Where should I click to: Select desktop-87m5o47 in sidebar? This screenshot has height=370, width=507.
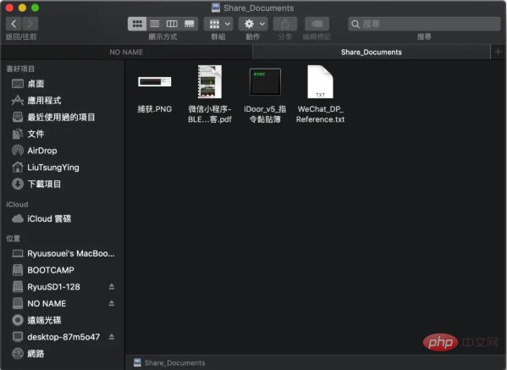(x=55, y=337)
